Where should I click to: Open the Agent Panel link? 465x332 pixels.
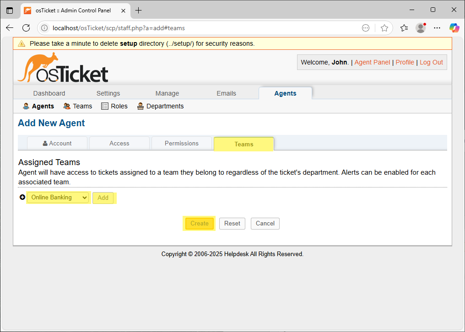pyautogui.click(x=372, y=62)
